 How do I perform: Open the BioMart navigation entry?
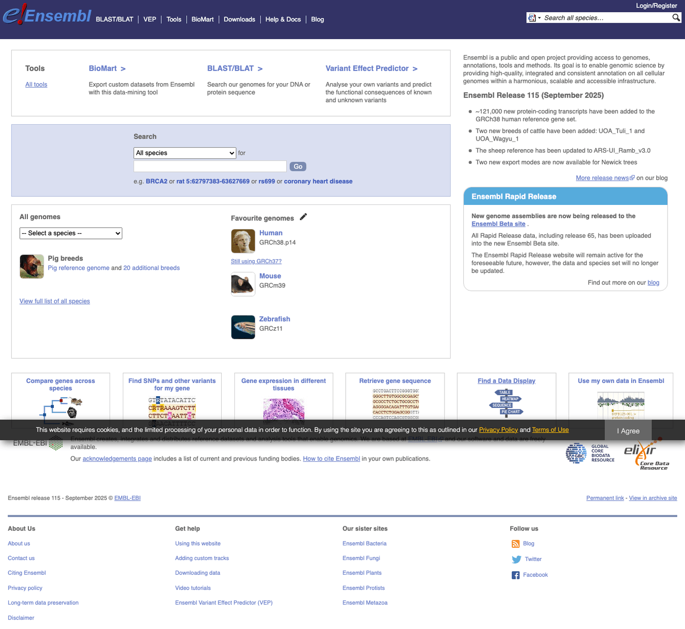[202, 19]
